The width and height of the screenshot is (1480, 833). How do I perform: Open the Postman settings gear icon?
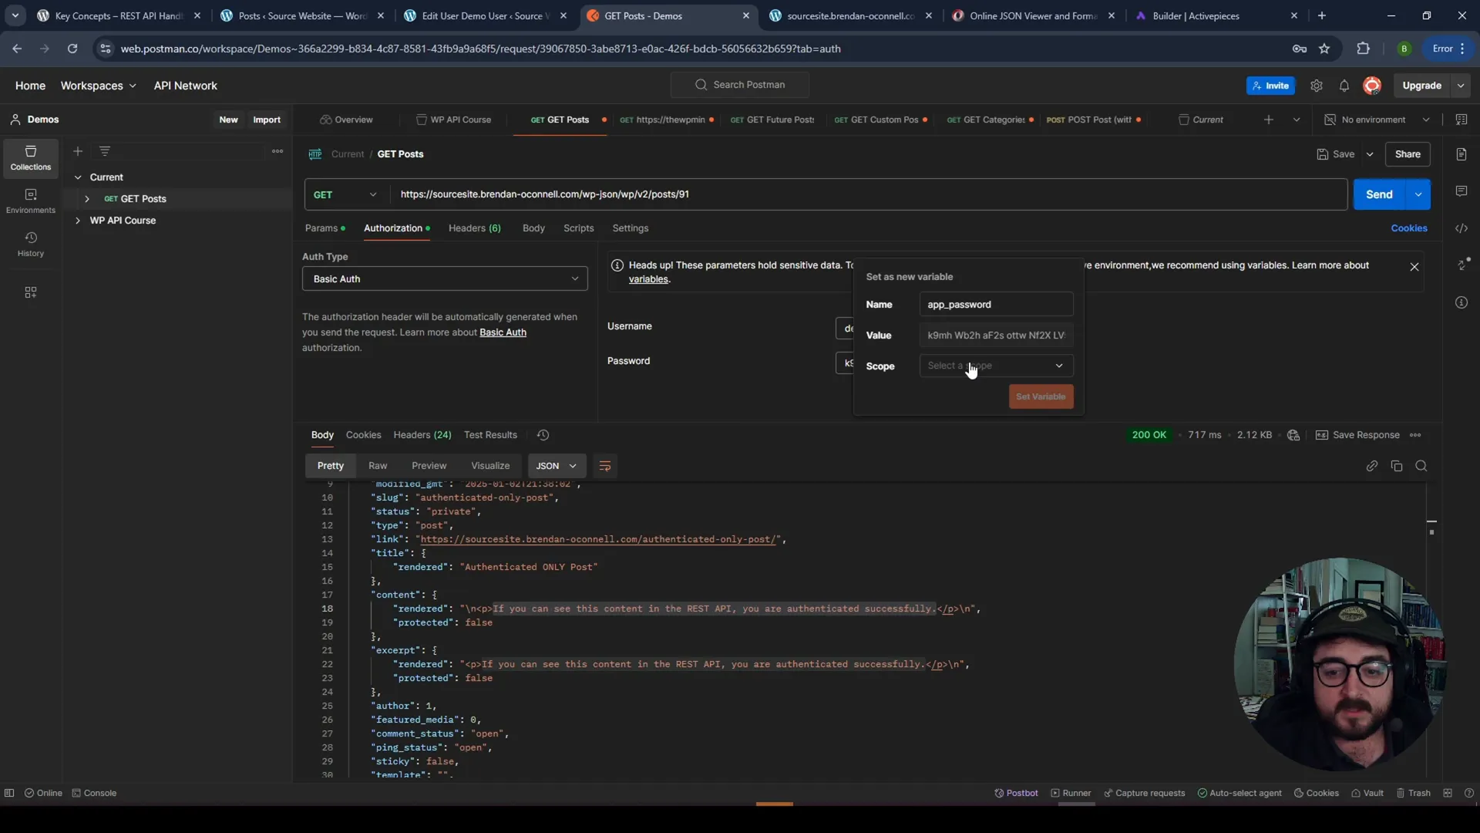pos(1317,86)
